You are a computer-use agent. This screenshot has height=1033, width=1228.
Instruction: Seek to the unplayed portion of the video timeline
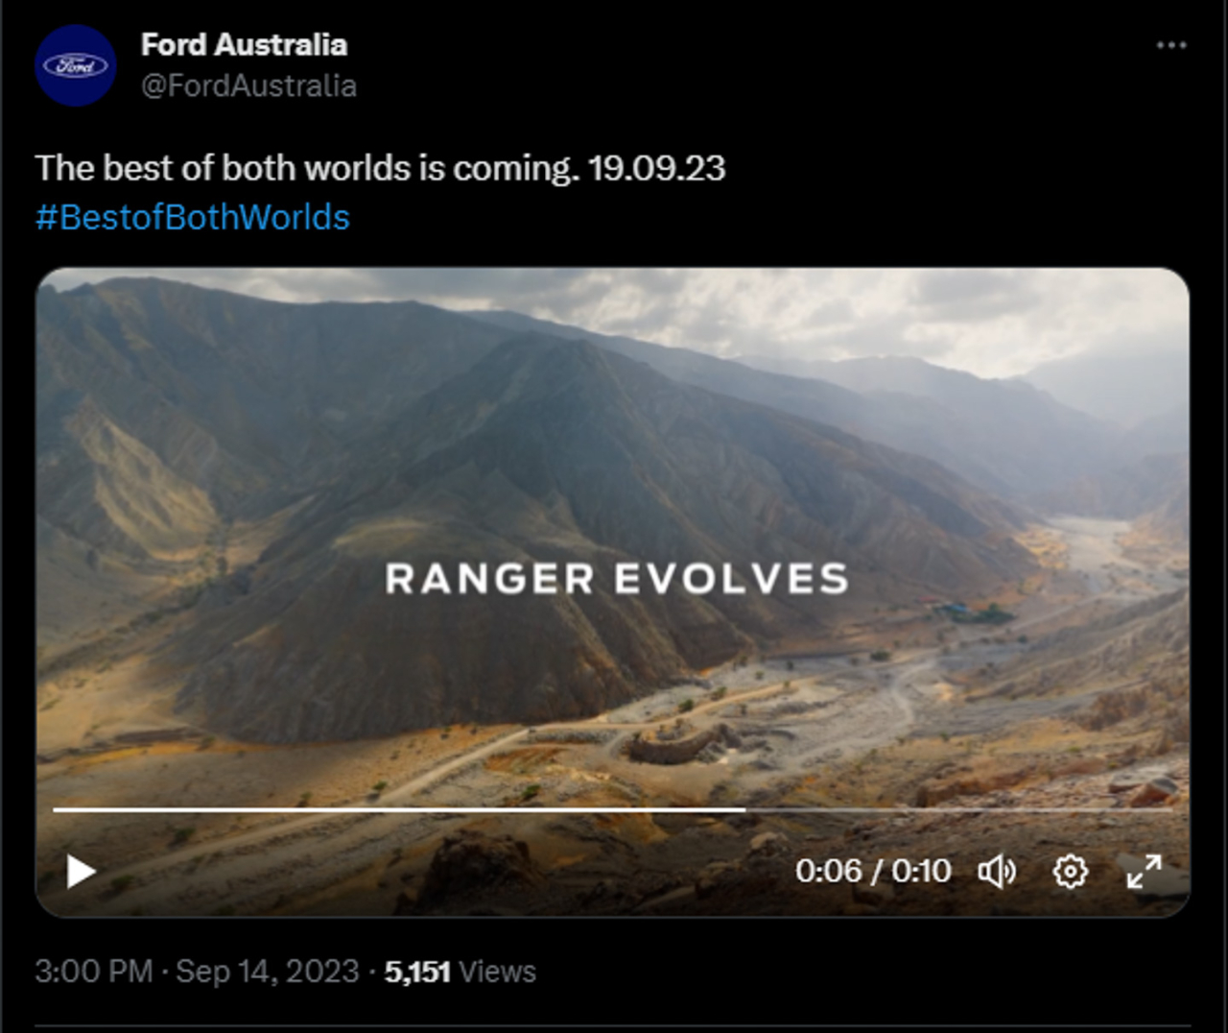pos(959,810)
